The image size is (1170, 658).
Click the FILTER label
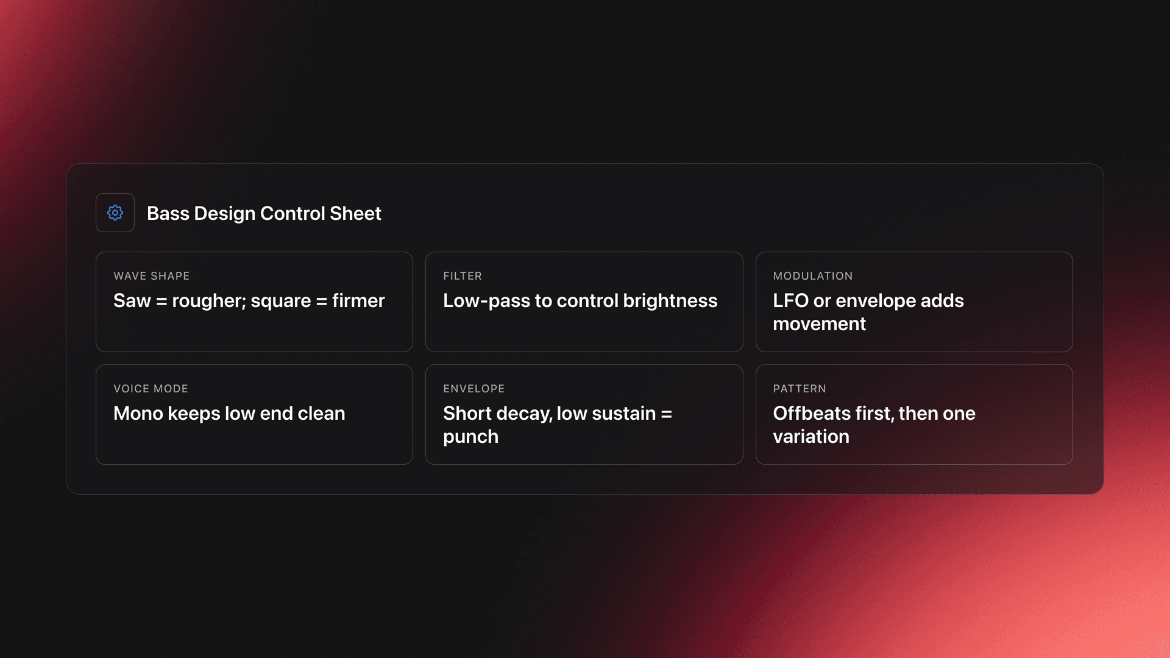(x=462, y=276)
